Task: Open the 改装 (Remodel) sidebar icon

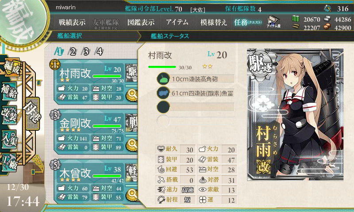Action: pyautogui.click(x=9, y=115)
